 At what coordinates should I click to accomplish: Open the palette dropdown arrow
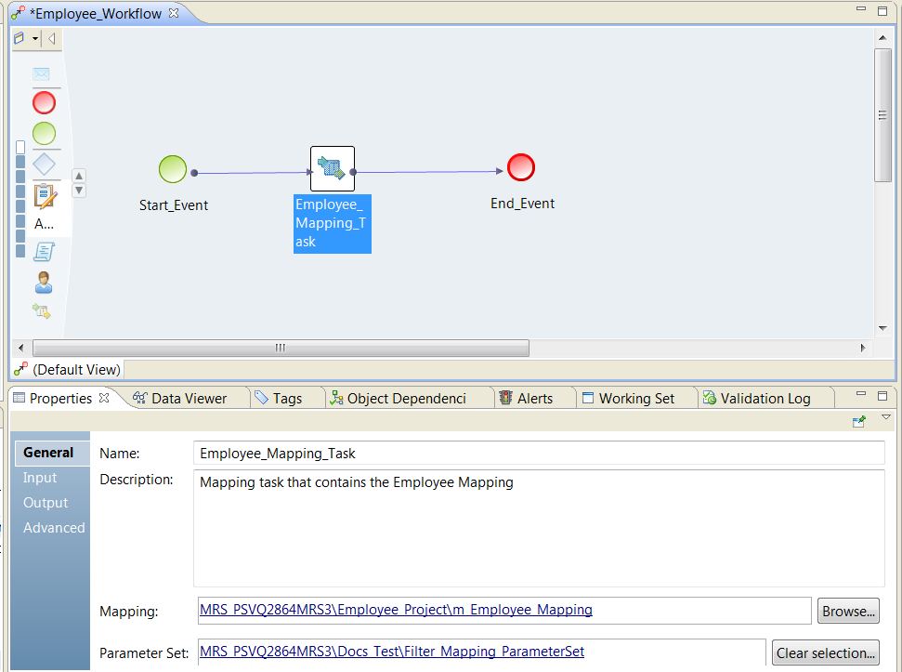(x=35, y=39)
